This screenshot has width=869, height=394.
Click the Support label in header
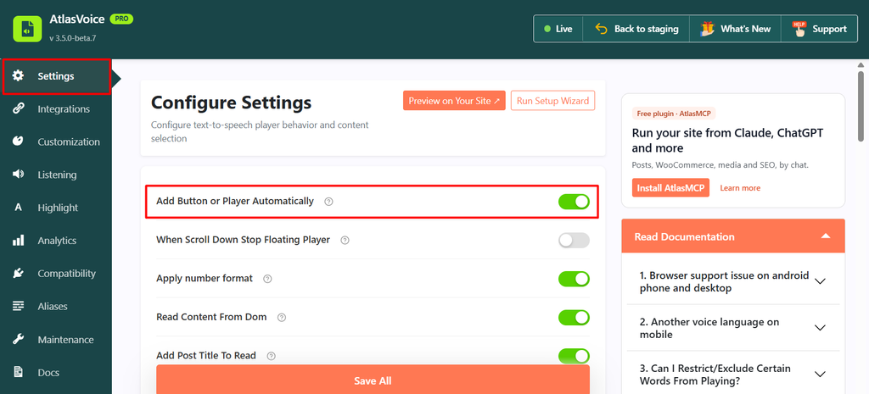coord(830,29)
